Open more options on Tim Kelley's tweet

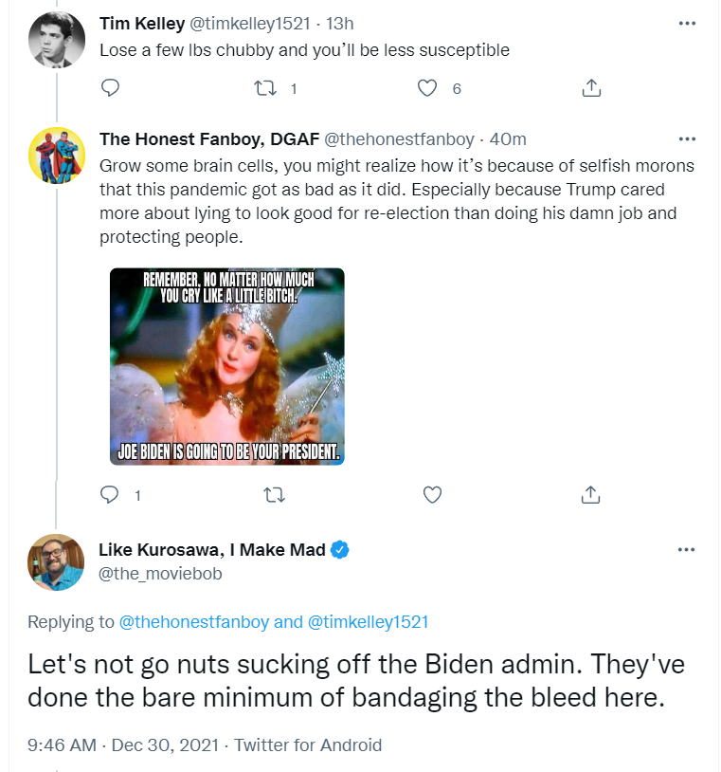(x=687, y=23)
